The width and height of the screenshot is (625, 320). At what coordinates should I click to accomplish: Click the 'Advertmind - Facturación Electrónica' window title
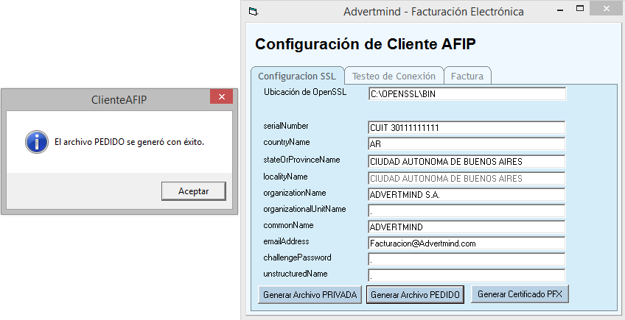pyautogui.click(x=433, y=12)
